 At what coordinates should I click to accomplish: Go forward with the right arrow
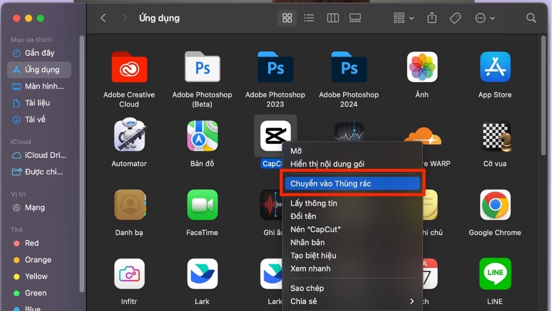click(124, 18)
